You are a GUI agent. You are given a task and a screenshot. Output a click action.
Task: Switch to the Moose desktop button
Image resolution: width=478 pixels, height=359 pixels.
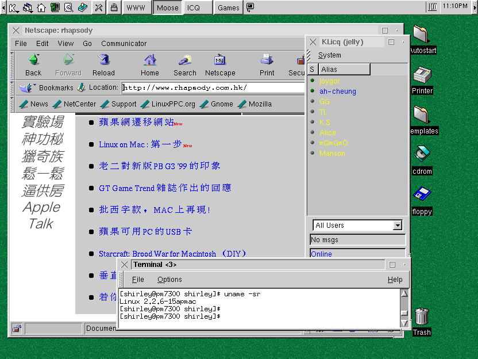coord(168,7)
